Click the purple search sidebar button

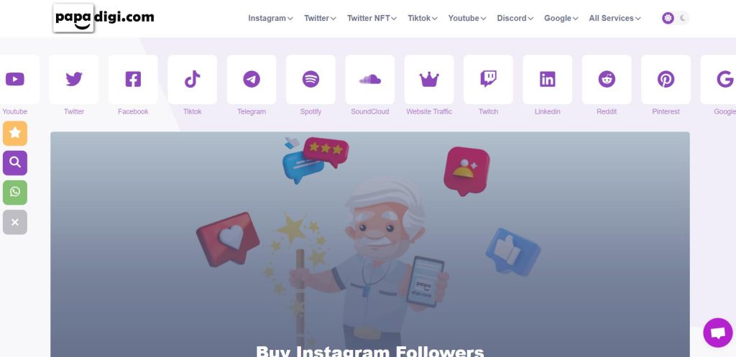point(15,163)
